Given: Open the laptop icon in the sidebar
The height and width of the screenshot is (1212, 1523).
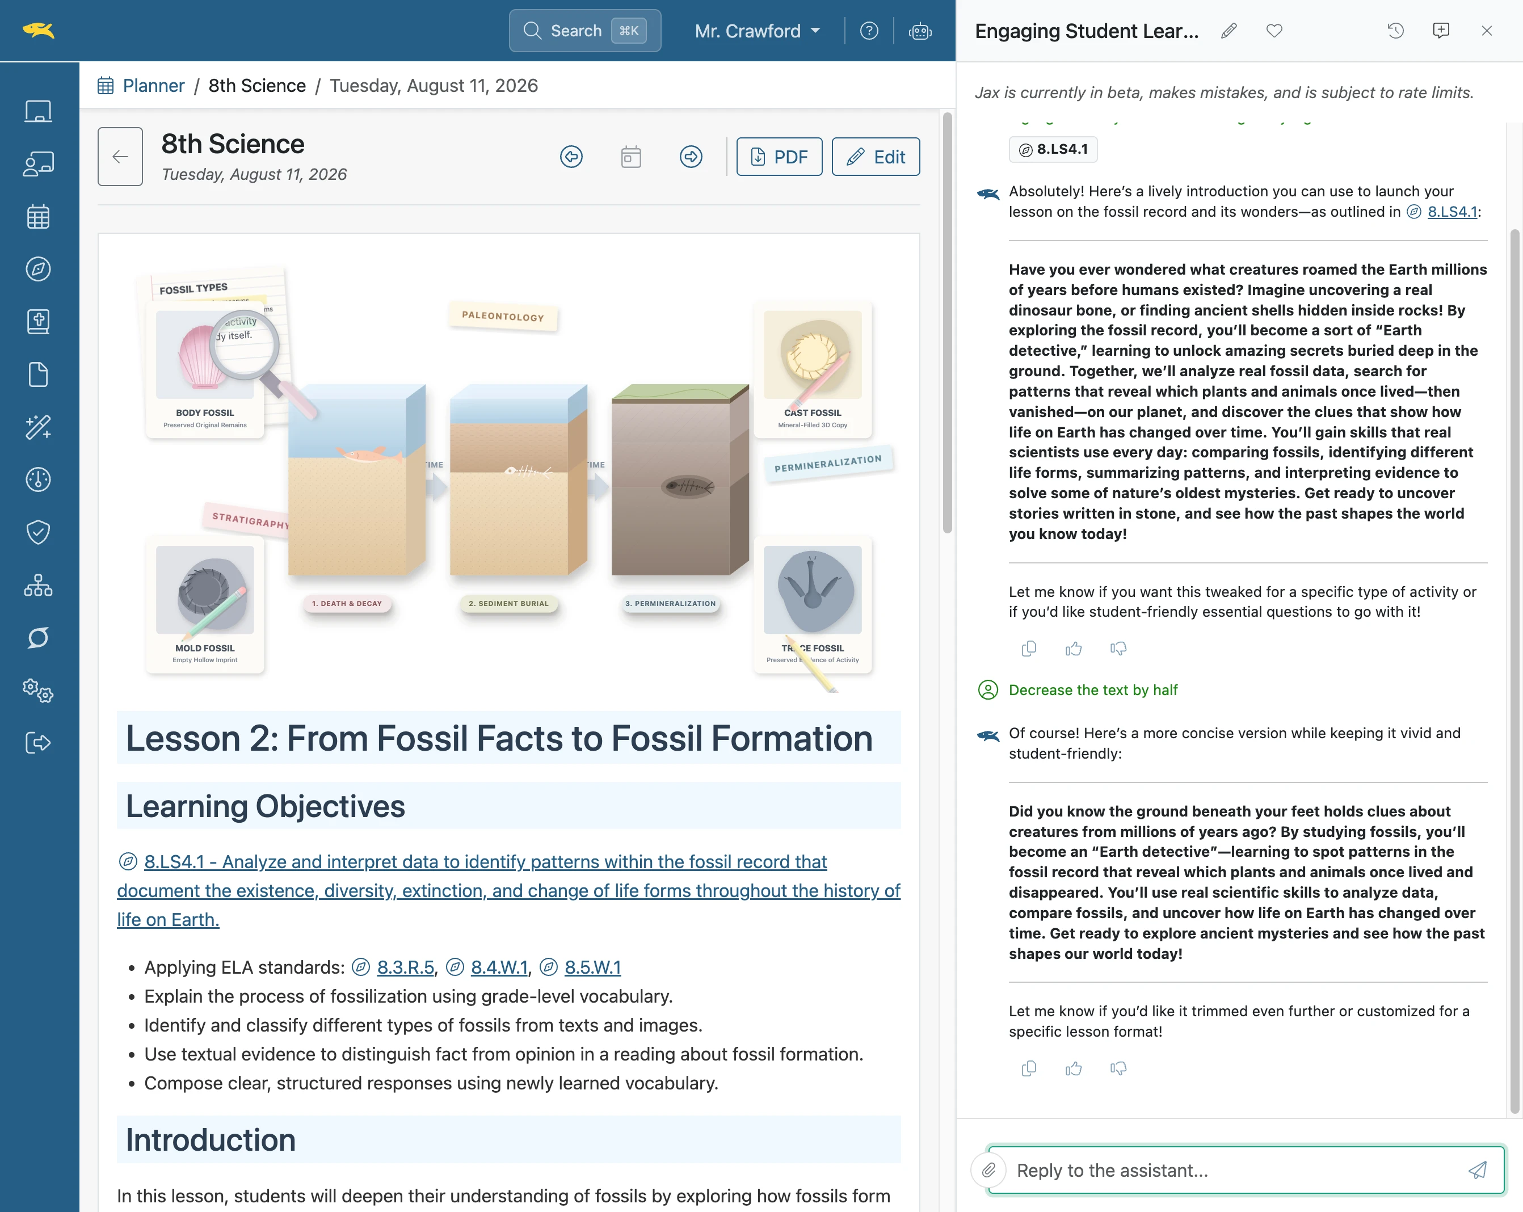Looking at the screenshot, I should click(38, 111).
